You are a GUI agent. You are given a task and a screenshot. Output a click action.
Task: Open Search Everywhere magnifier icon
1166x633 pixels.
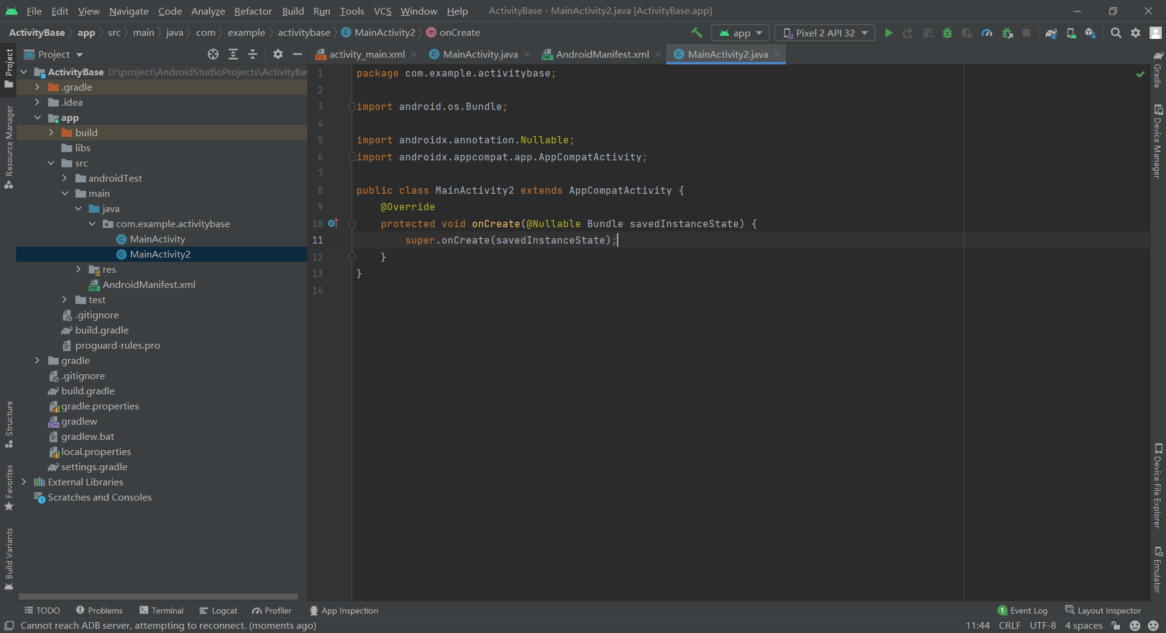tap(1116, 33)
